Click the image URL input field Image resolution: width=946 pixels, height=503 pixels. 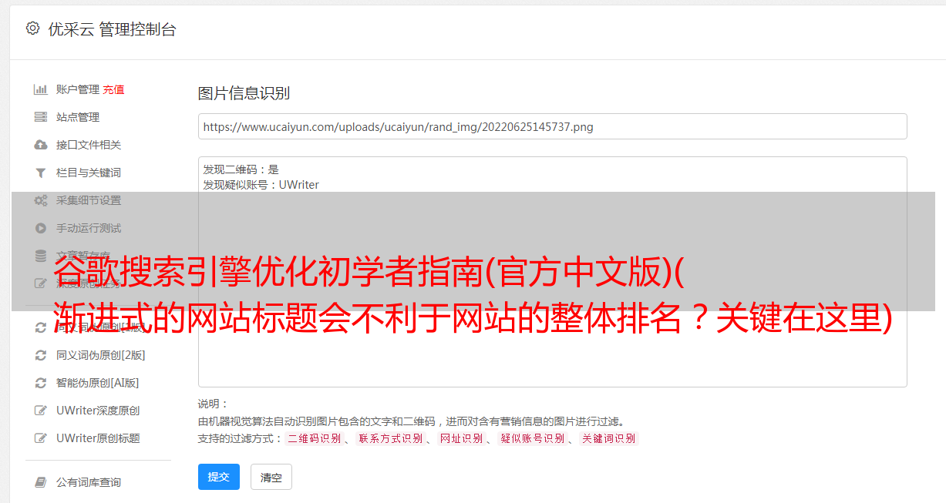[x=552, y=126]
